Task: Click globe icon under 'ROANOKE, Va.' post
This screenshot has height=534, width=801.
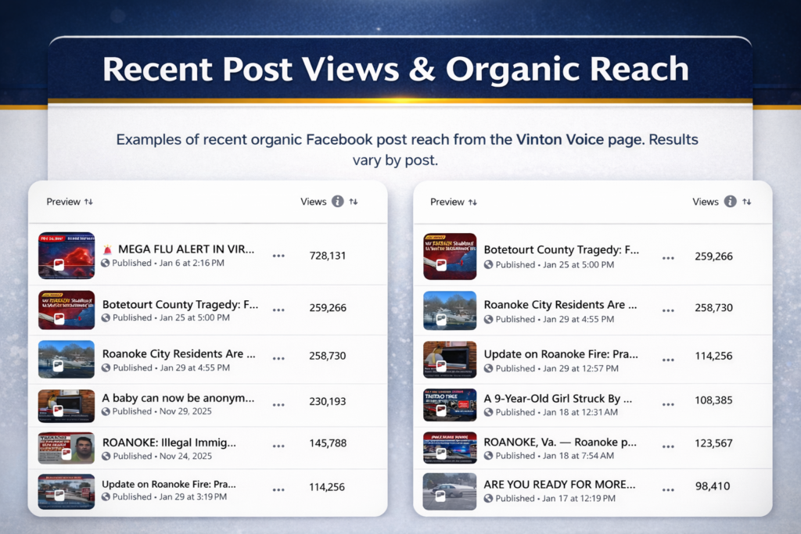Action: click(488, 456)
